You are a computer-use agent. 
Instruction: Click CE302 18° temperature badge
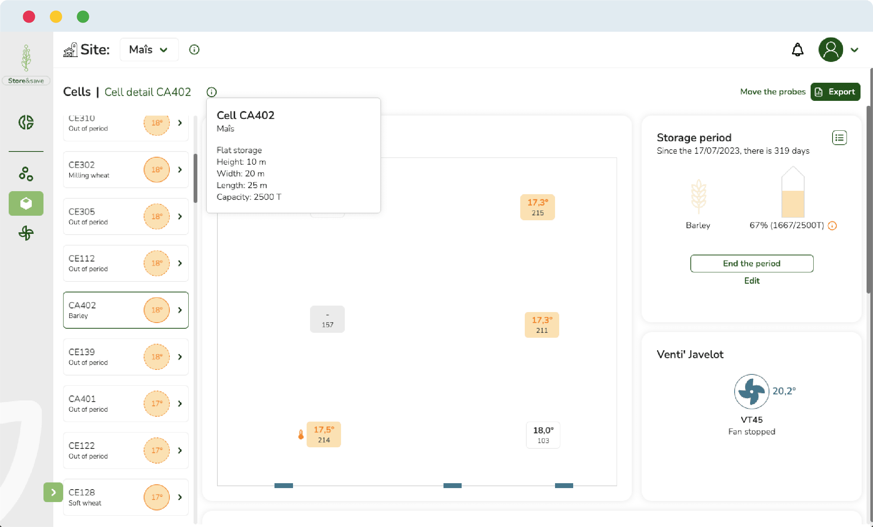coord(157,170)
